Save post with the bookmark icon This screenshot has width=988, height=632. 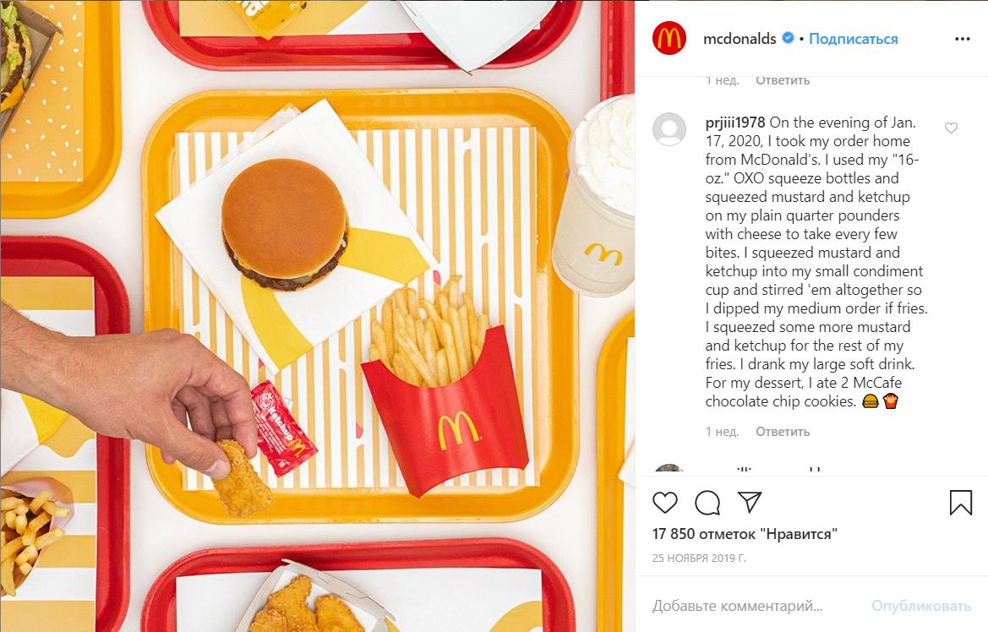(x=961, y=502)
